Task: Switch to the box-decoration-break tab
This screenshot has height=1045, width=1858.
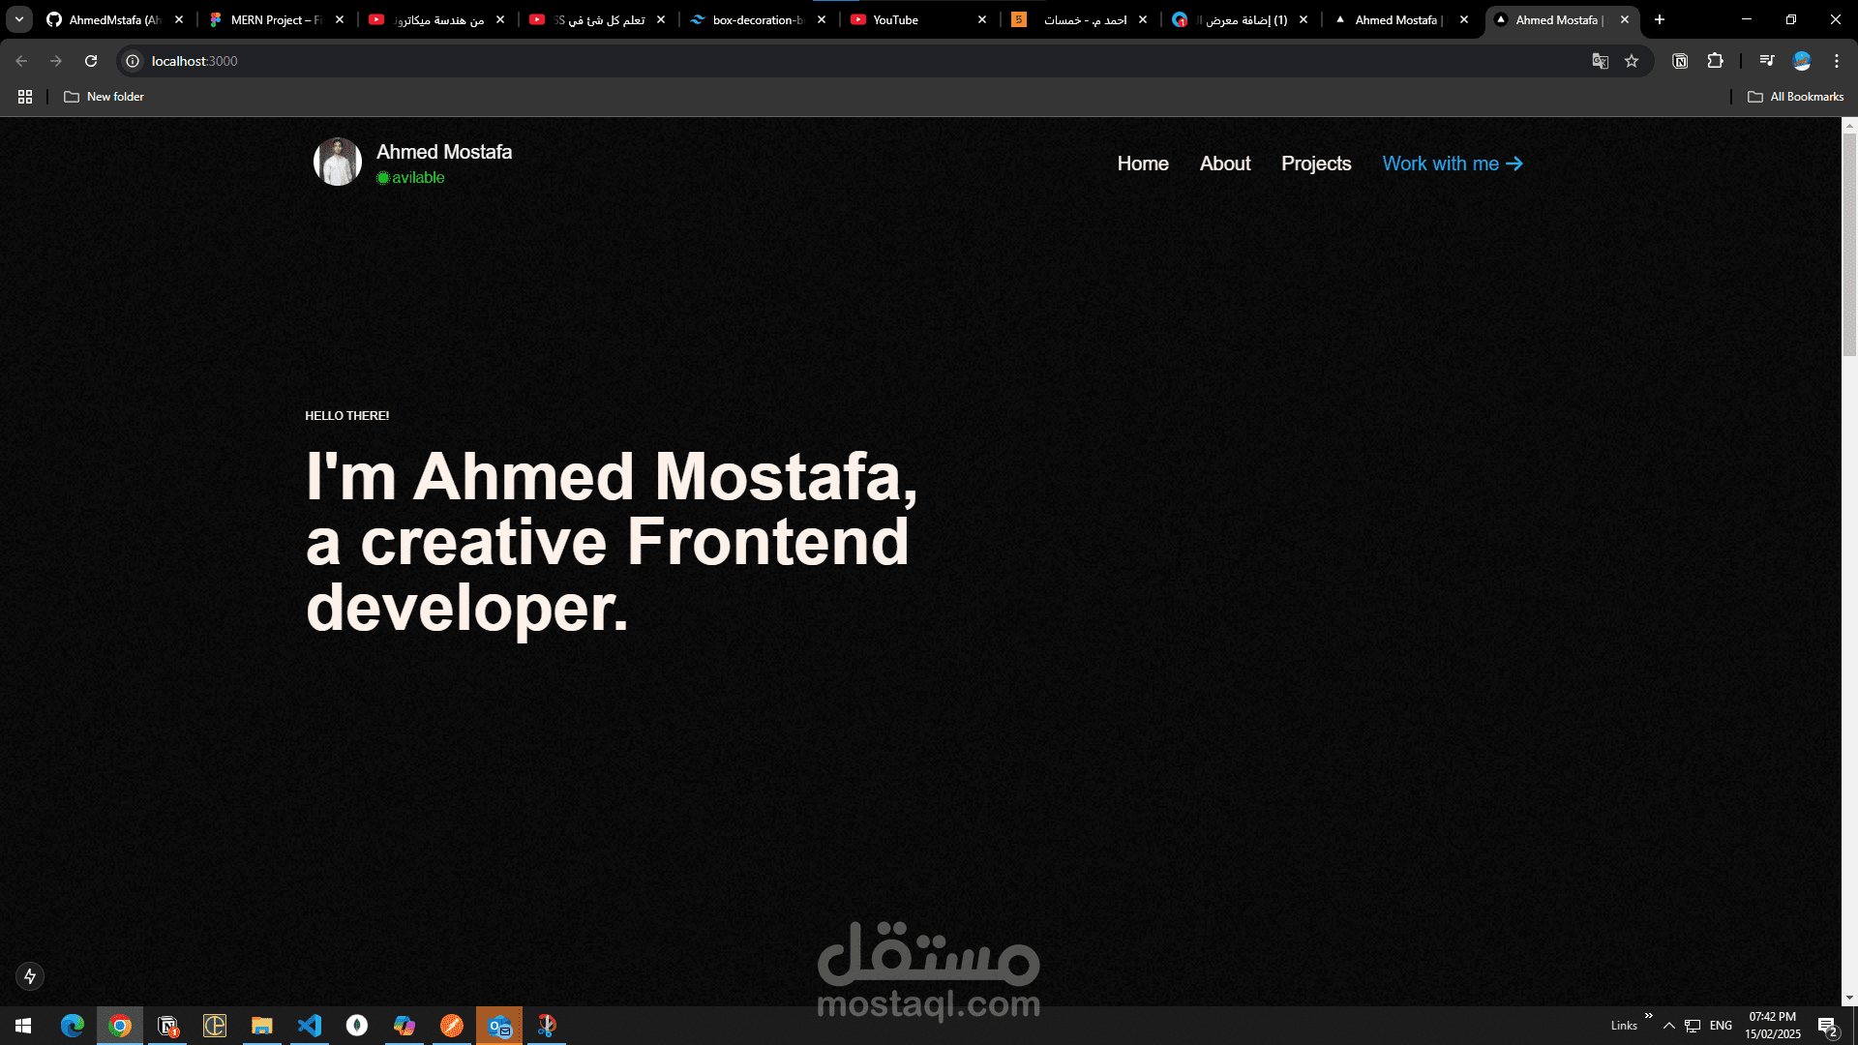Action: point(755,19)
